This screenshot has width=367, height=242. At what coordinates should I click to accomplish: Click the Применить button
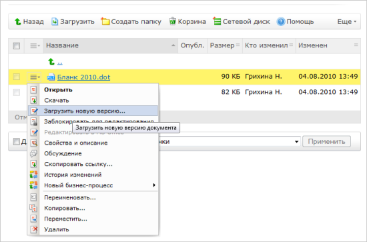326,141
